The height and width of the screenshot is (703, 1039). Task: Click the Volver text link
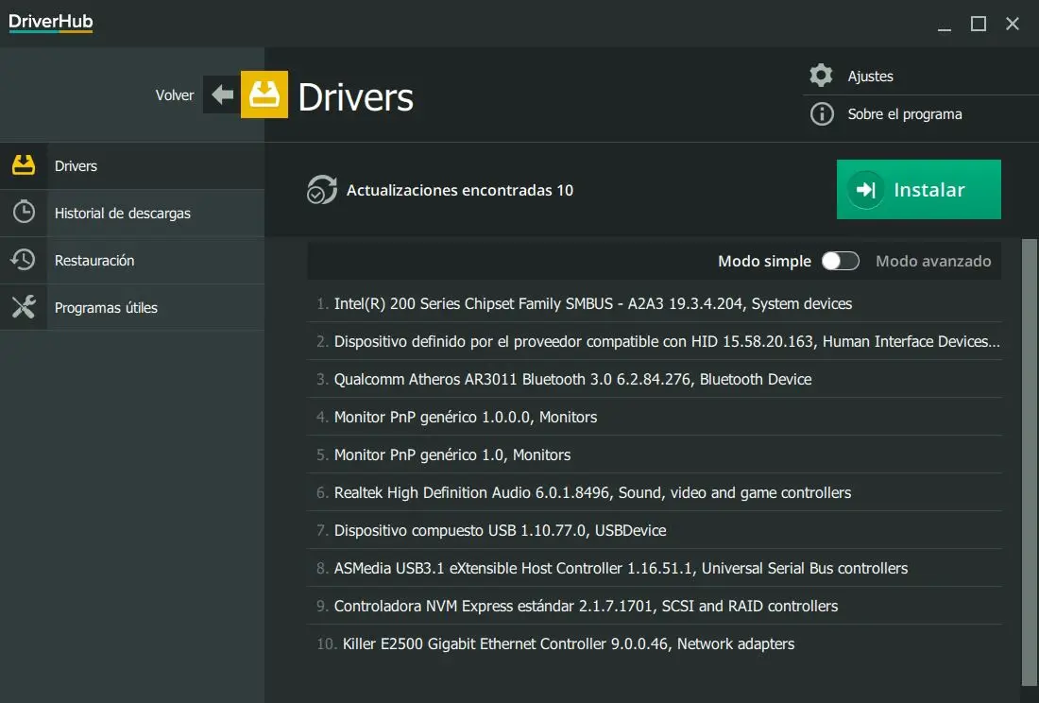(x=175, y=95)
